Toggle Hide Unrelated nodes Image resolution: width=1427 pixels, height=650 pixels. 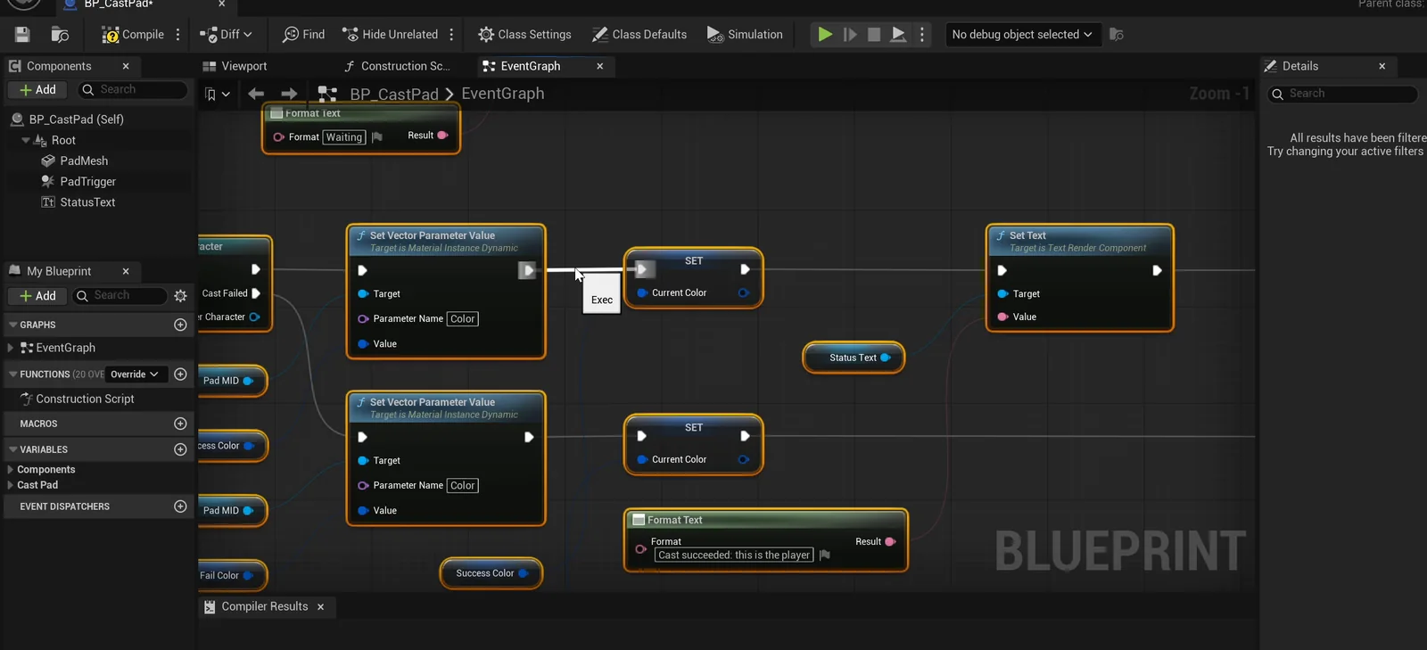pos(391,35)
